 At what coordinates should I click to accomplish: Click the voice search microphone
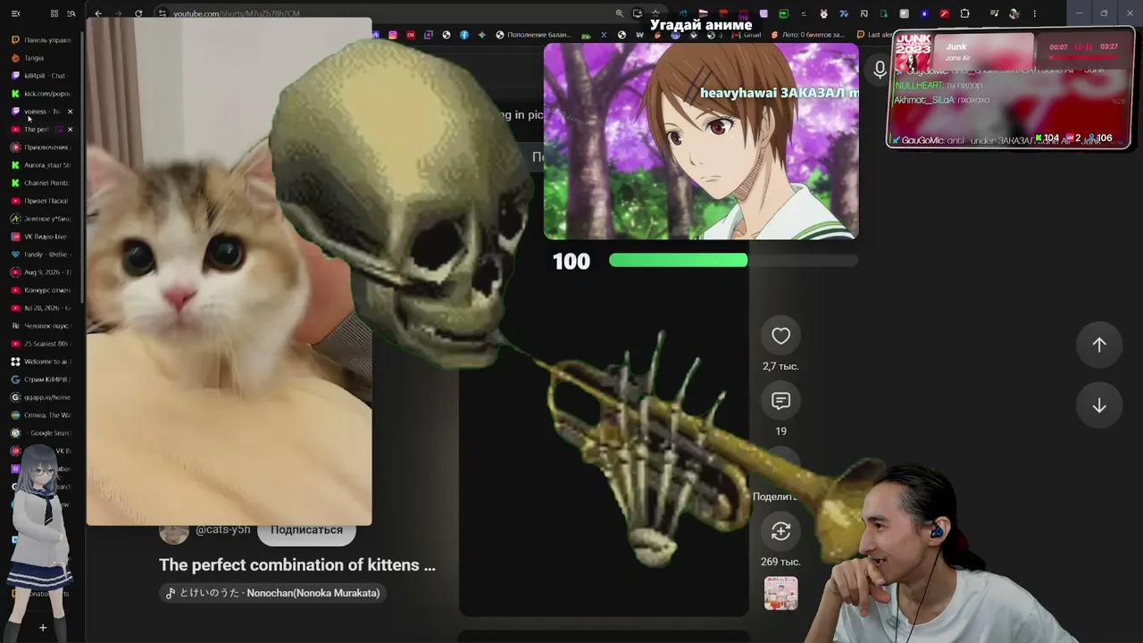click(x=880, y=68)
